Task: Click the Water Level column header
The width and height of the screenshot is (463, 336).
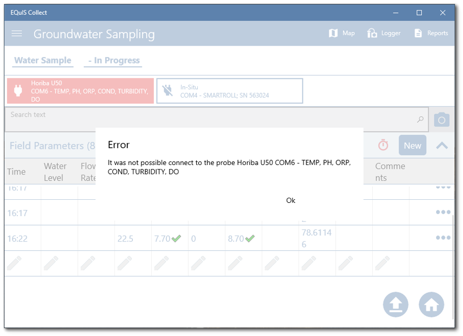Action: (55, 172)
